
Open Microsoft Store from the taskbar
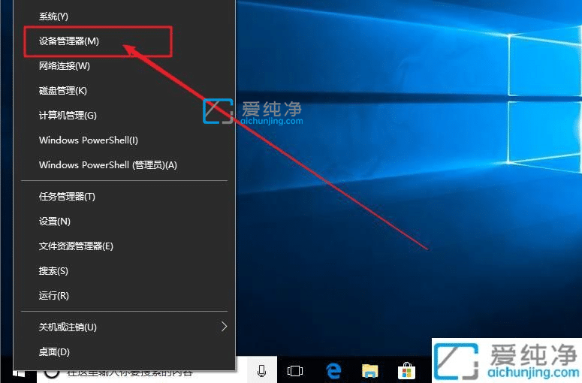click(406, 370)
